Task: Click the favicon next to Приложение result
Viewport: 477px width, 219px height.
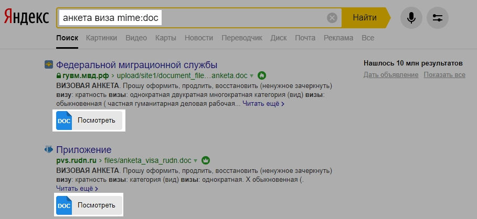Action: pos(49,149)
